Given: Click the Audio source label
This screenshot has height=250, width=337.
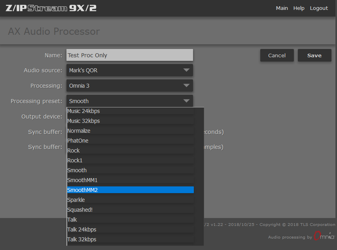Looking at the screenshot, I should tap(43, 70).
